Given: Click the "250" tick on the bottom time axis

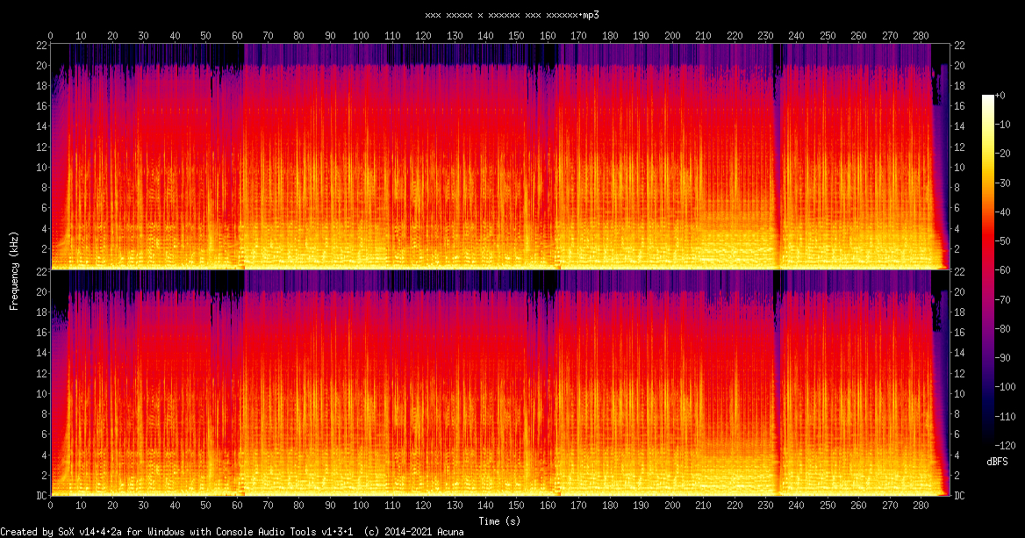Looking at the screenshot, I should (828, 506).
